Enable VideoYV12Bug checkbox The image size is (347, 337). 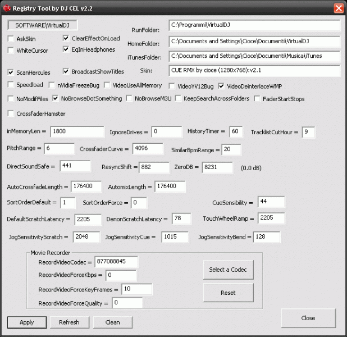tap(172, 86)
